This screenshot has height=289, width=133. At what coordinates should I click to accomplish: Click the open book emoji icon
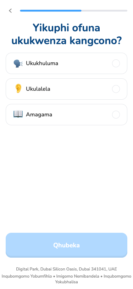(18, 115)
